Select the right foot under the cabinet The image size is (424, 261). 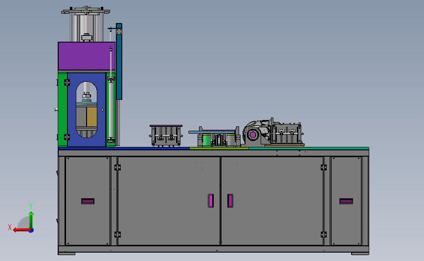point(360,254)
